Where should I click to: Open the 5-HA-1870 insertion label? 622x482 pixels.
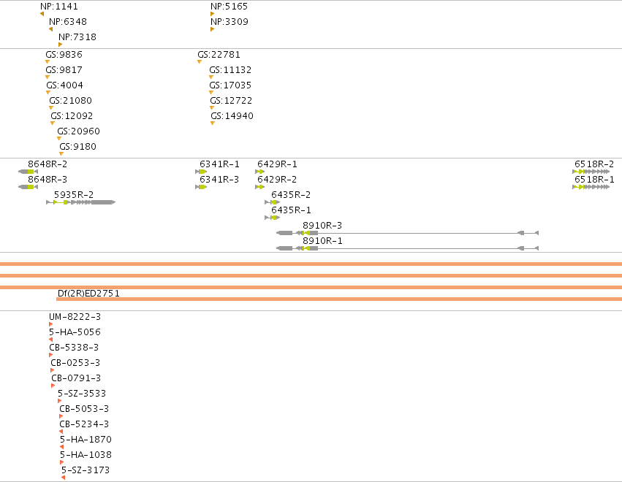(86, 440)
